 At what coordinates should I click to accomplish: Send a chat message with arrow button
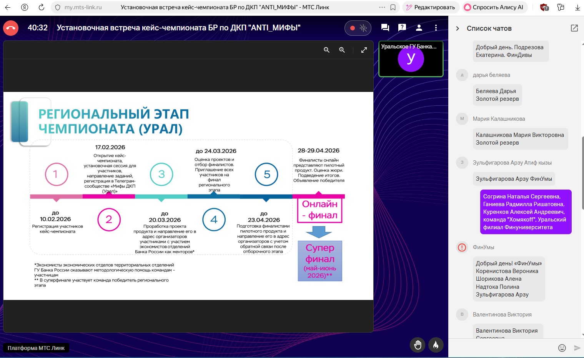pyautogui.click(x=575, y=348)
